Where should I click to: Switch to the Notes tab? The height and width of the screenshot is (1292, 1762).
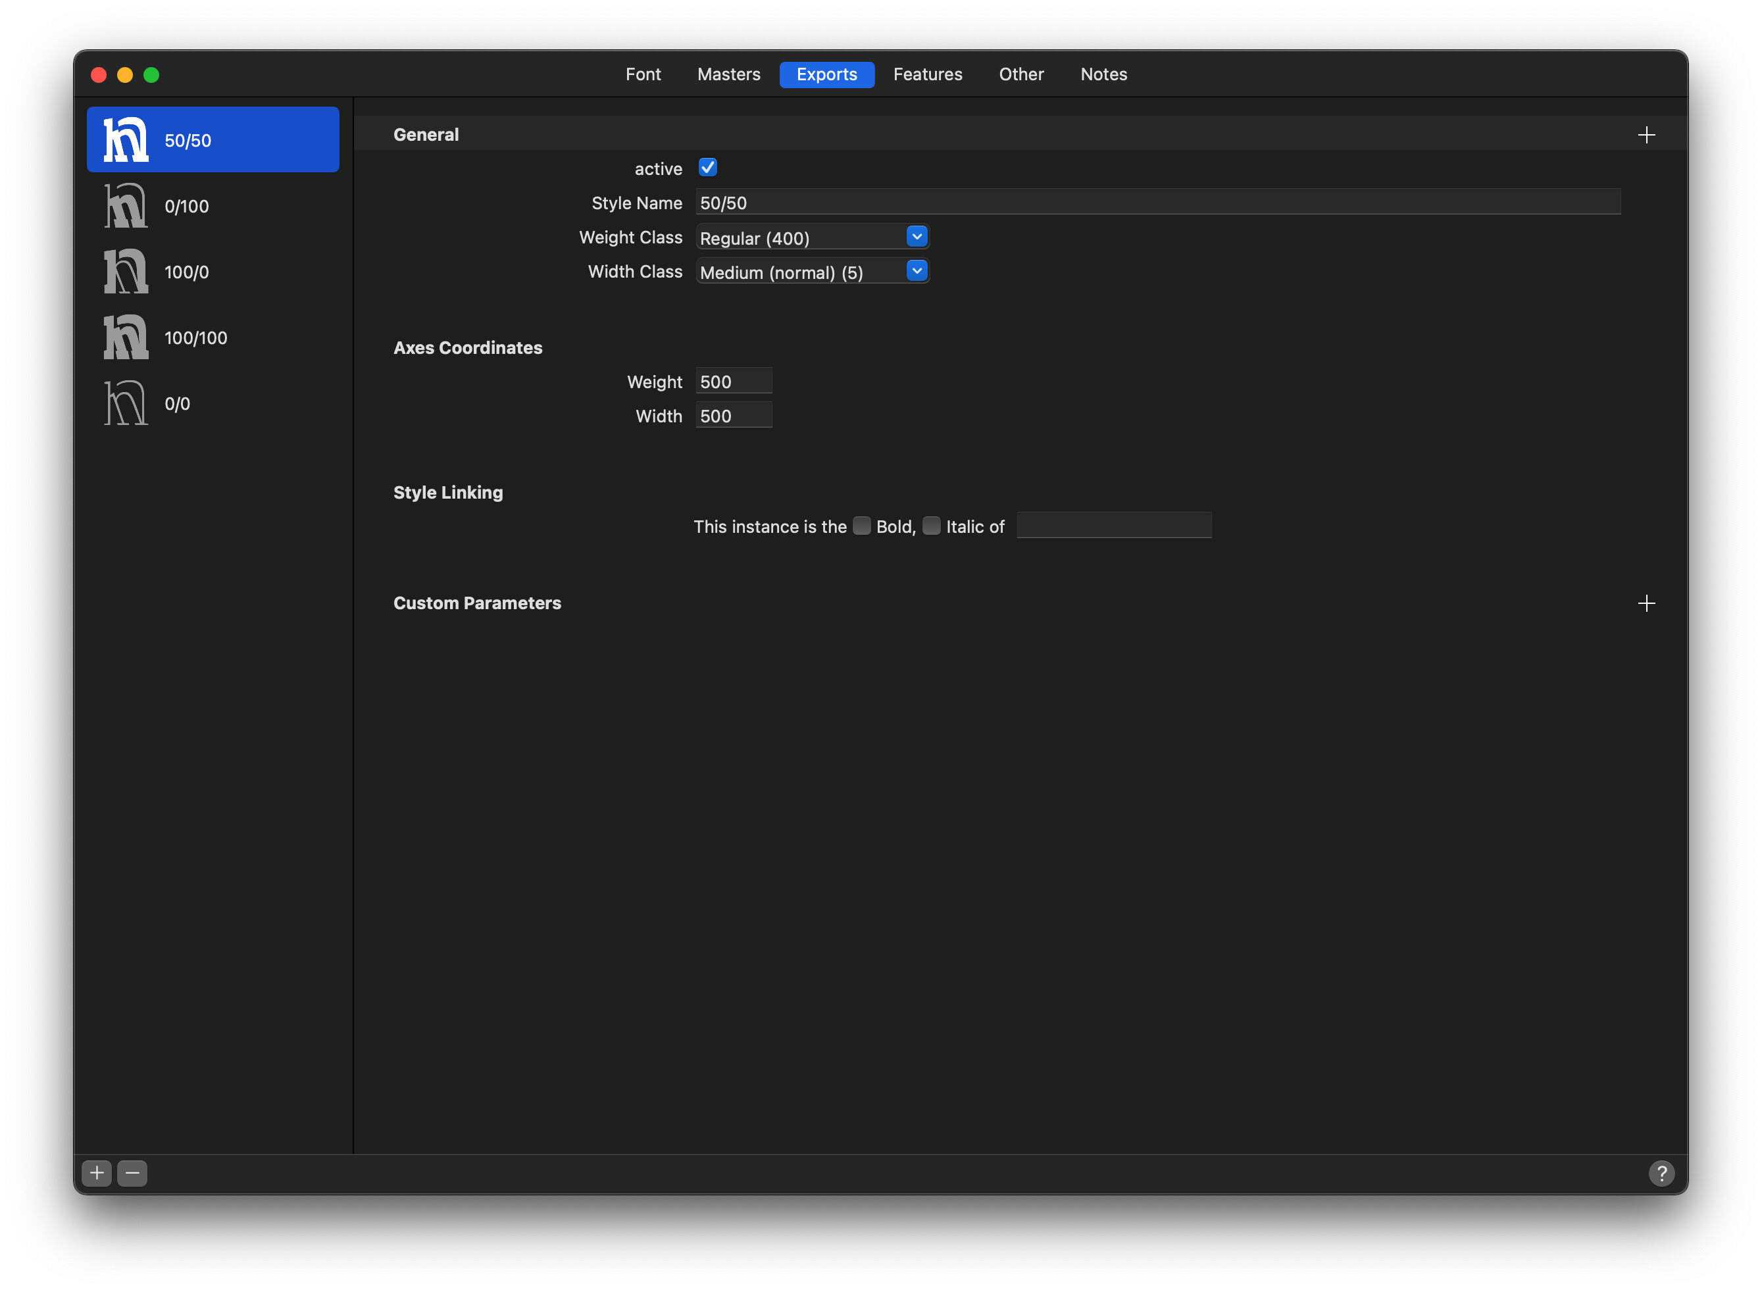click(x=1103, y=74)
